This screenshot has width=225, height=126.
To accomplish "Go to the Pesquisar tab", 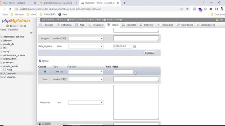I will point(96,25).
